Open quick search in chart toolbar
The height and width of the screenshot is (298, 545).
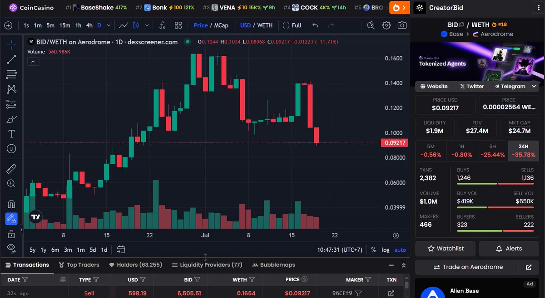click(x=372, y=25)
